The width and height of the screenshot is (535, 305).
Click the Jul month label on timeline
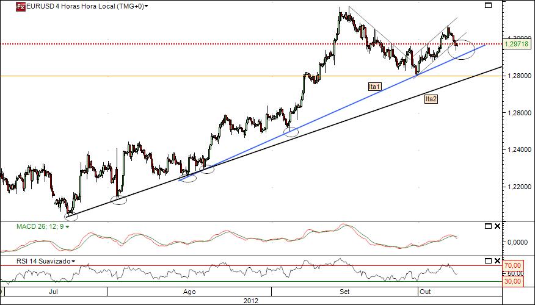pos(53,292)
